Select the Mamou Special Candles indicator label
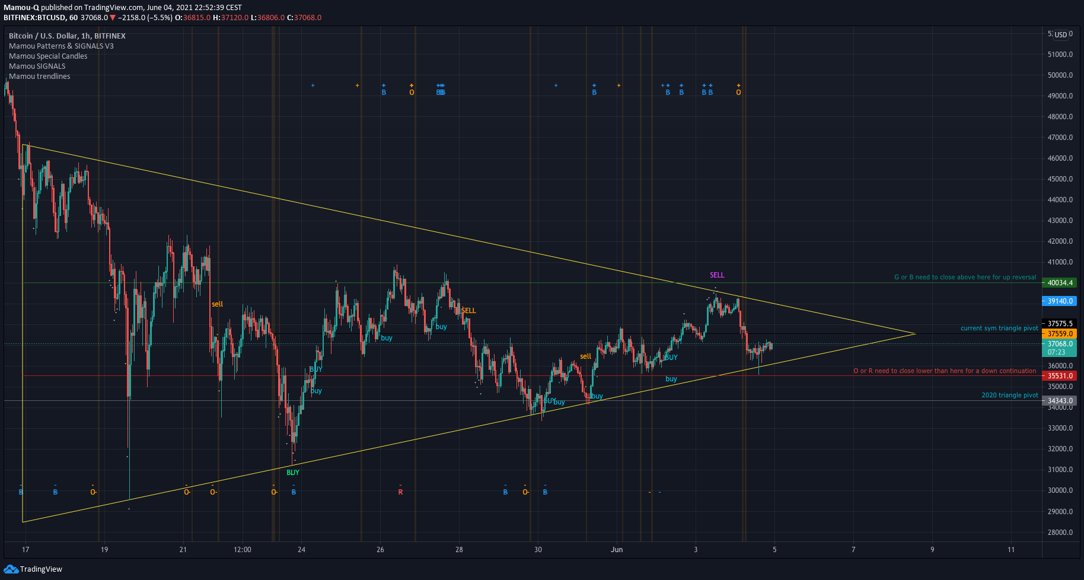The height and width of the screenshot is (580, 1084). [48, 56]
